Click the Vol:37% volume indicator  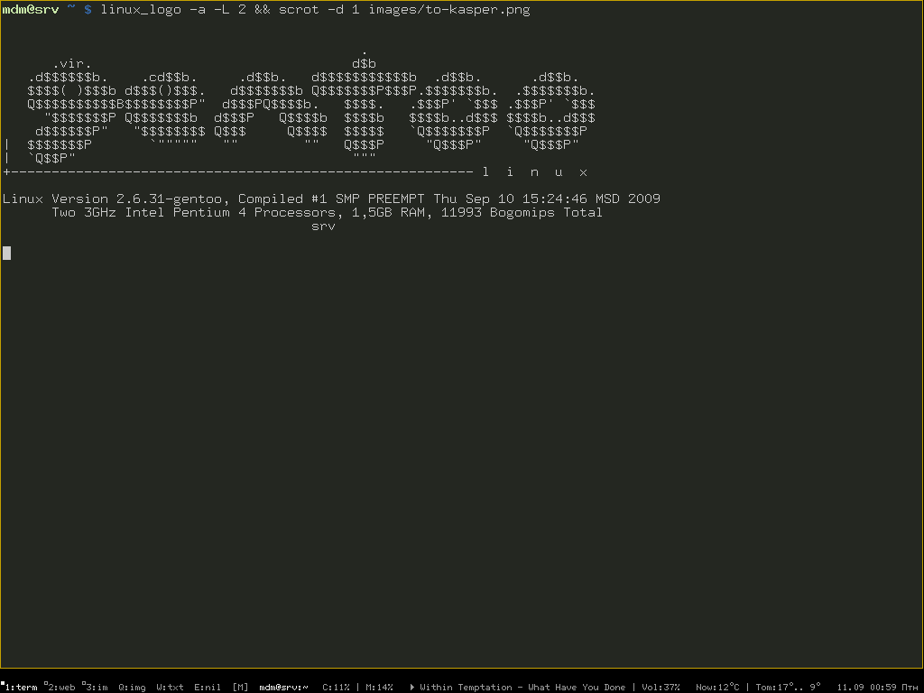661,687
